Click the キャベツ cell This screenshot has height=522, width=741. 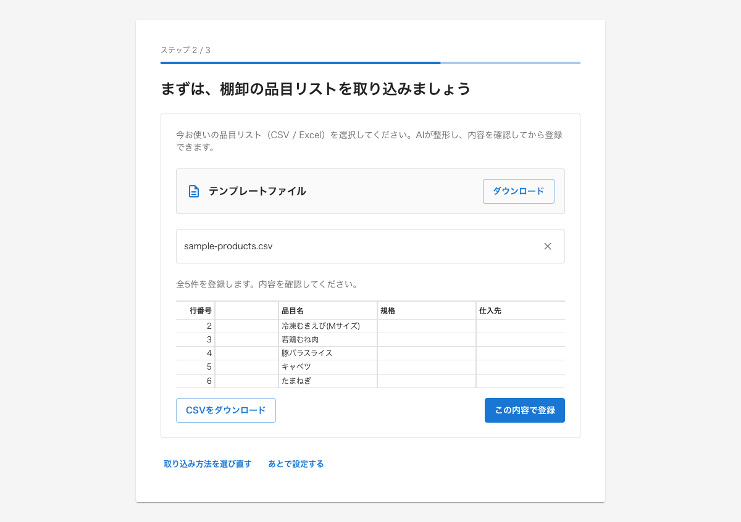328,367
